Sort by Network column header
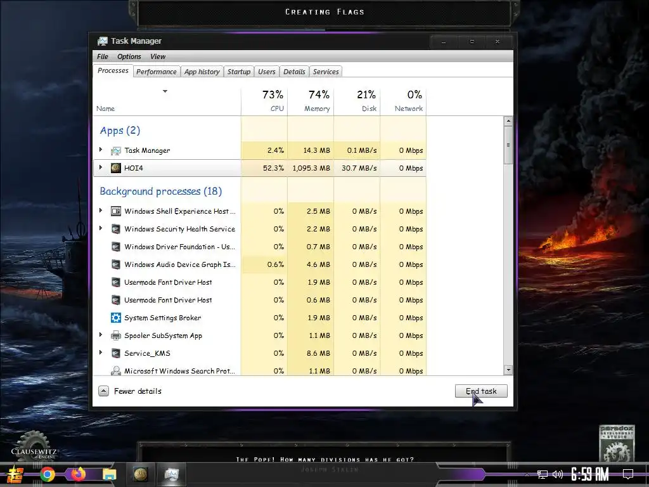Screen dimensions: 649x487 (404, 101)
